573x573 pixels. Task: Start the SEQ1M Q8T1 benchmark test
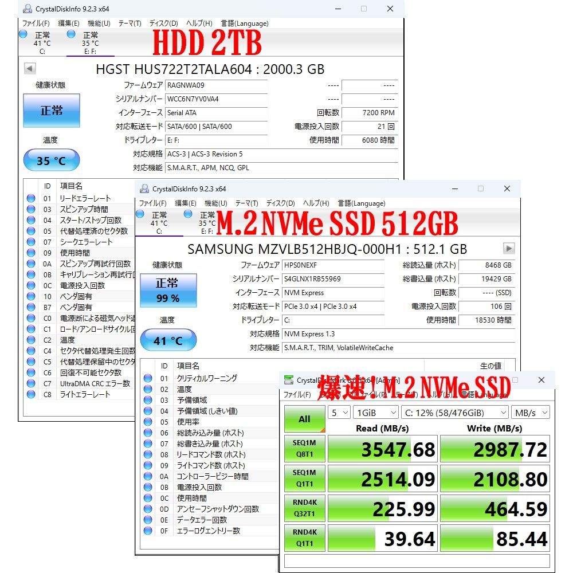click(x=304, y=449)
